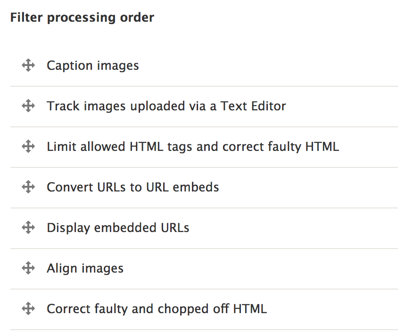The width and height of the screenshot is (398, 332).
Task: Click empty space in the Caption images row
Action: click(x=266, y=66)
